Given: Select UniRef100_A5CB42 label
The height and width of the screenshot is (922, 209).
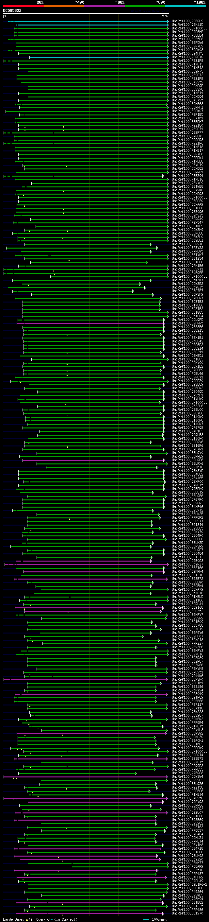Looking at the screenshot, I should click(x=187, y=341).
